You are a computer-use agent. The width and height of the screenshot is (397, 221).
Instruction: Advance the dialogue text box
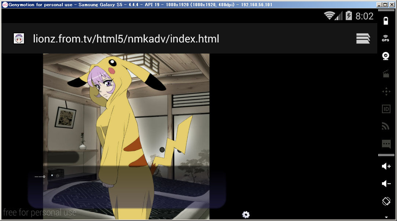point(126,187)
